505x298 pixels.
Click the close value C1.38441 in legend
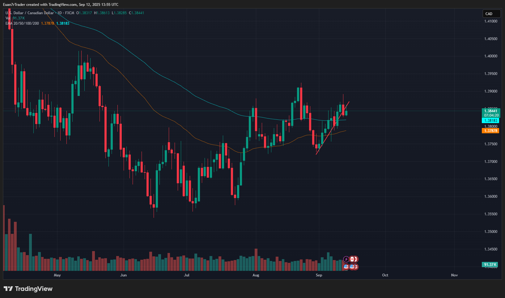(x=137, y=13)
